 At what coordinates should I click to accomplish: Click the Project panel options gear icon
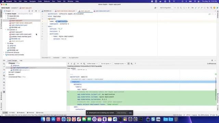point(36,11)
